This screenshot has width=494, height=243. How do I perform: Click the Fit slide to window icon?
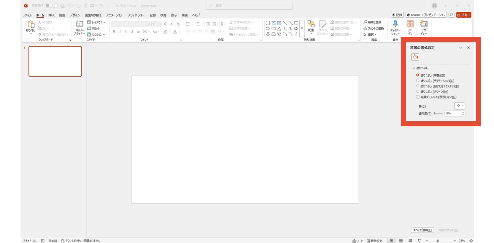471,241
